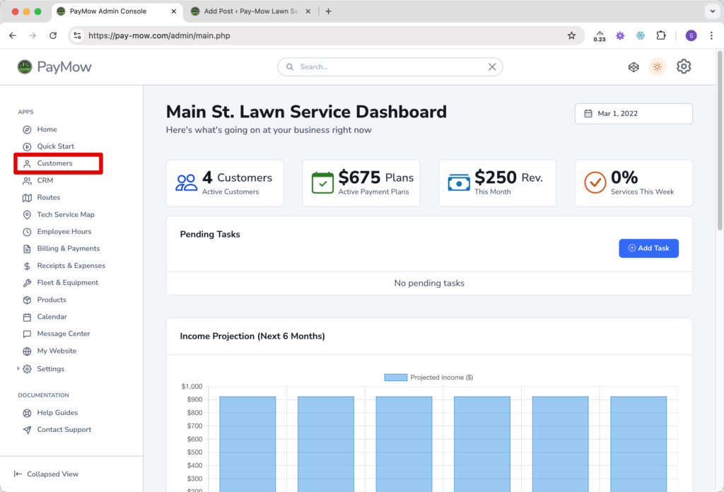Click the Fleet & Equipment wrench icon
Screen dimensions: 724x492
(x=28, y=283)
